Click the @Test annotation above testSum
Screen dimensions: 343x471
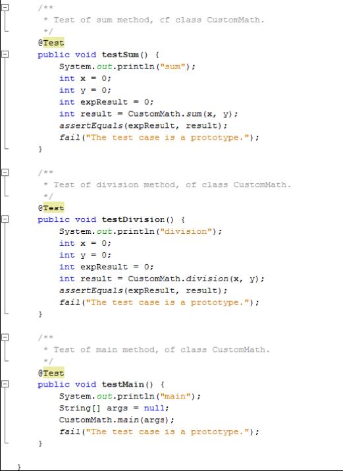tap(51, 43)
